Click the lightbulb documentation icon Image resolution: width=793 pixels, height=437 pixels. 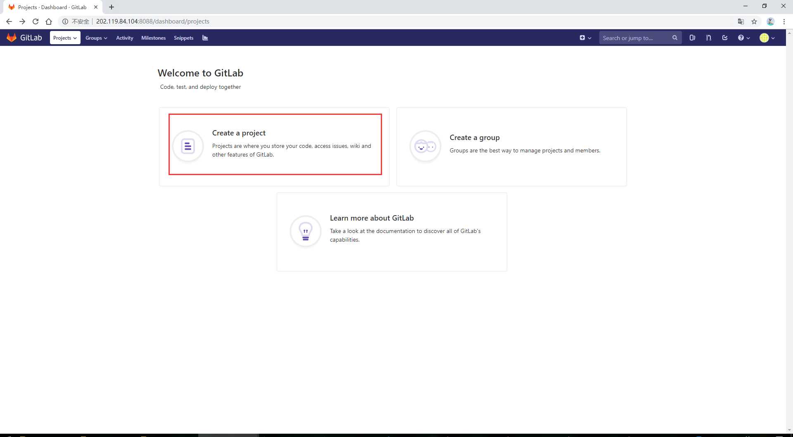tap(306, 231)
